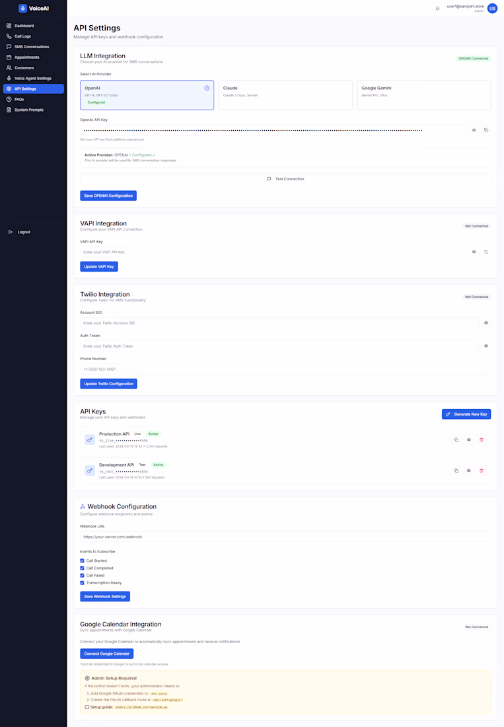Copy the VAPI API key
Image resolution: width=504 pixels, height=727 pixels.
[x=486, y=252]
